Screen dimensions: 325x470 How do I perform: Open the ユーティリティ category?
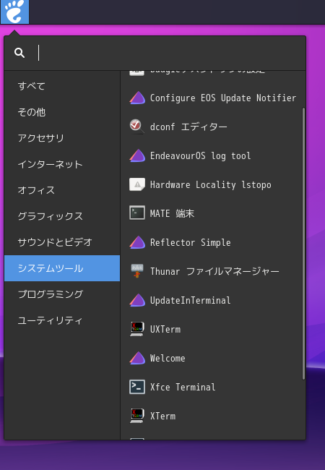(x=62, y=320)
